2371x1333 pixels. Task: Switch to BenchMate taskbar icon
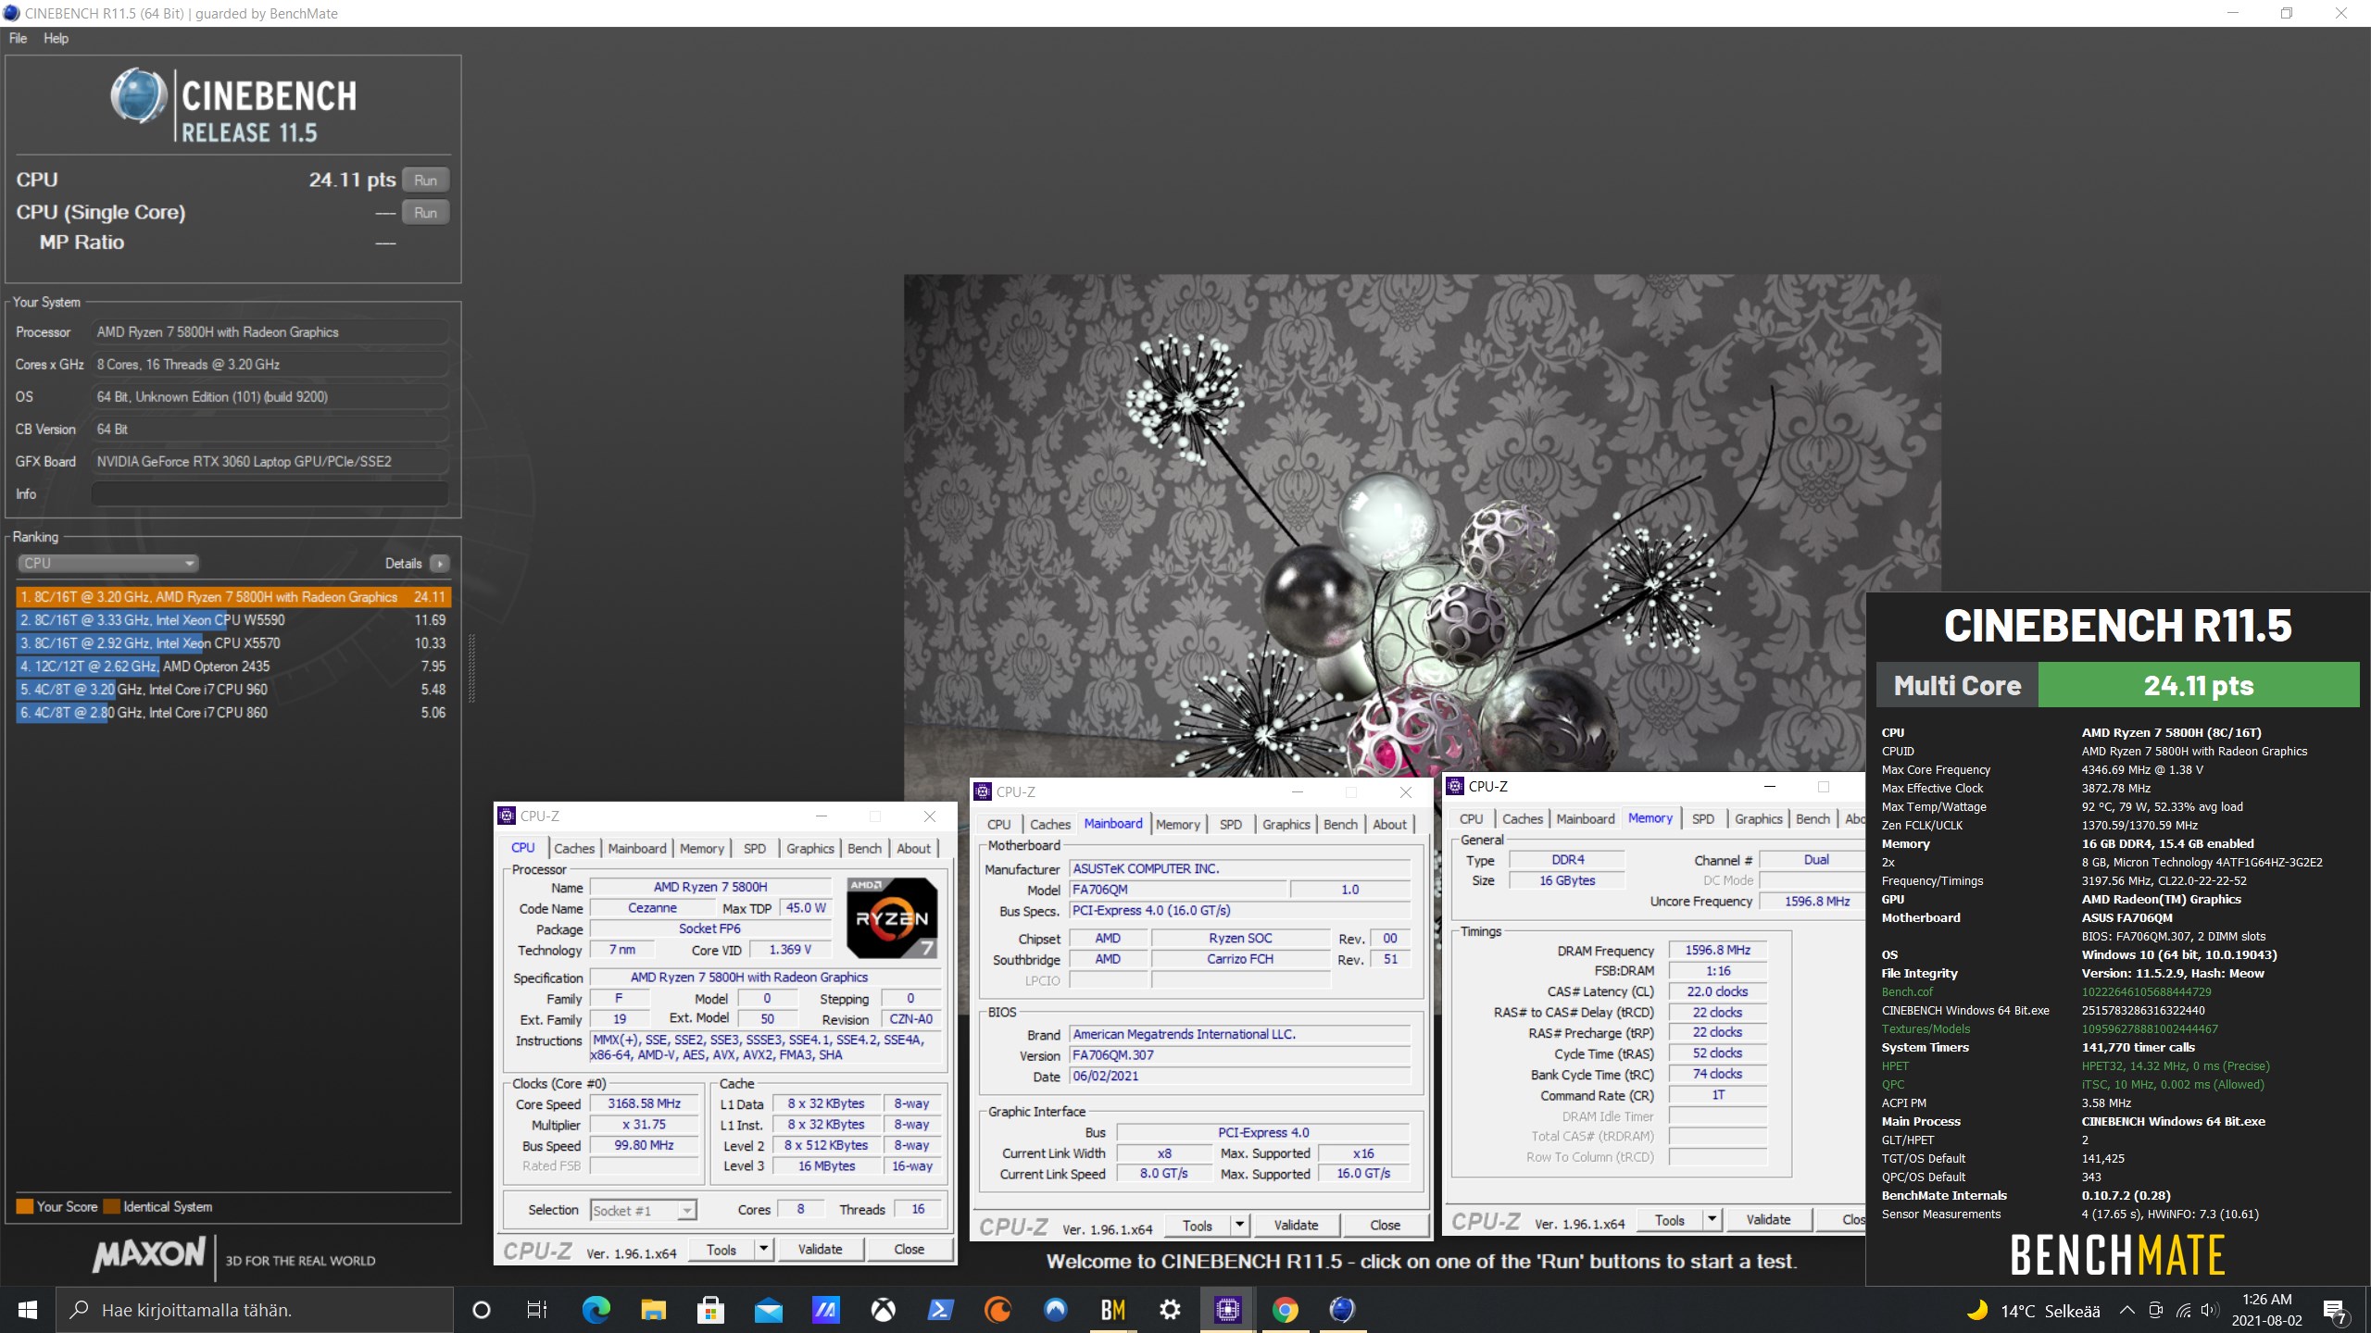tap(1112, 1310)
